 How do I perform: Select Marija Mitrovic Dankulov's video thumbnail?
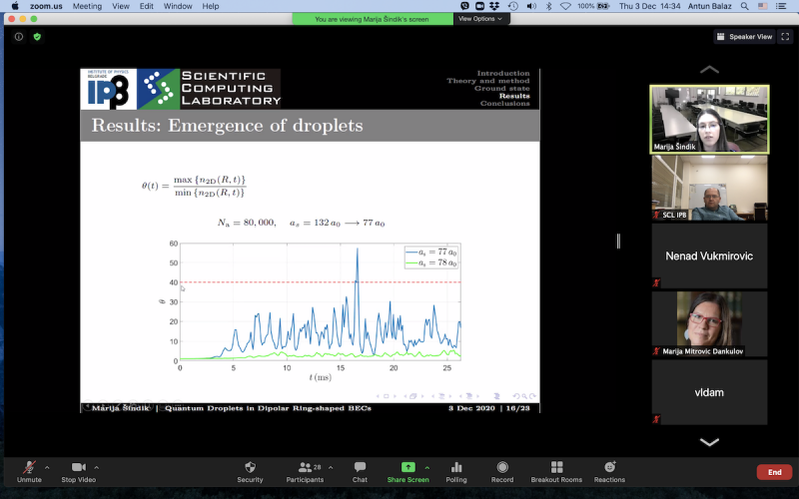pos(709,323)
